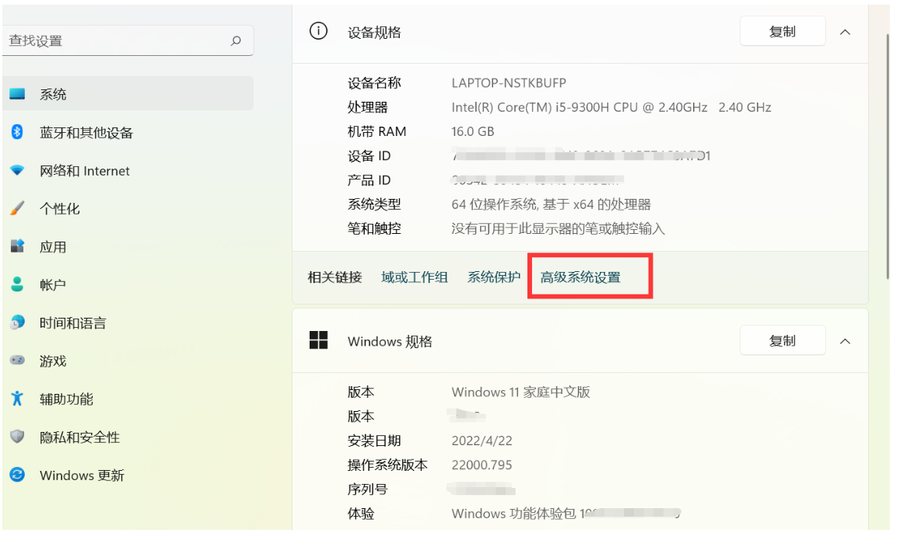This screenshot has height=533, width=907.
Task: Click the magnifier search icon
Action: click(236, 41)
